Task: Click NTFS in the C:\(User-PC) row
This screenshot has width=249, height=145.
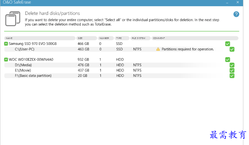Action: [137, 49]
